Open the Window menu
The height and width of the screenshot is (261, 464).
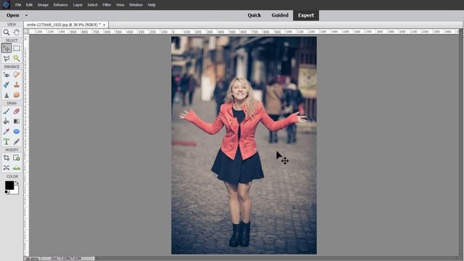(x=136, y=5)
